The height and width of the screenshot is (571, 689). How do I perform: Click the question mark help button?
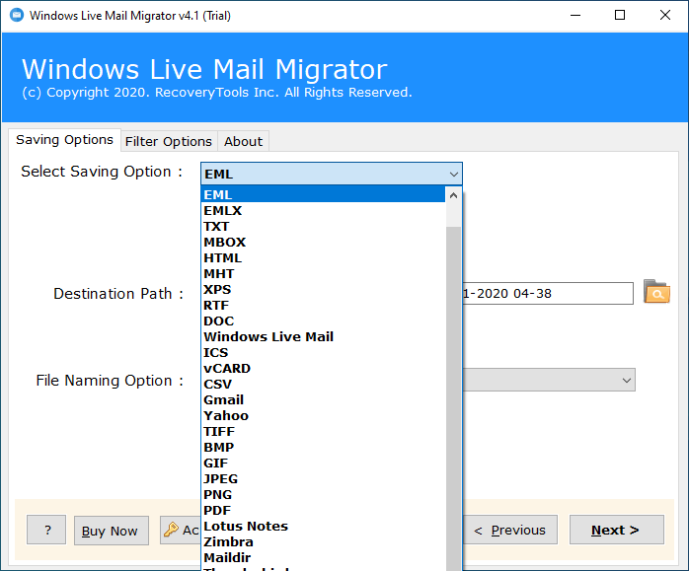(x=46, y=530)
